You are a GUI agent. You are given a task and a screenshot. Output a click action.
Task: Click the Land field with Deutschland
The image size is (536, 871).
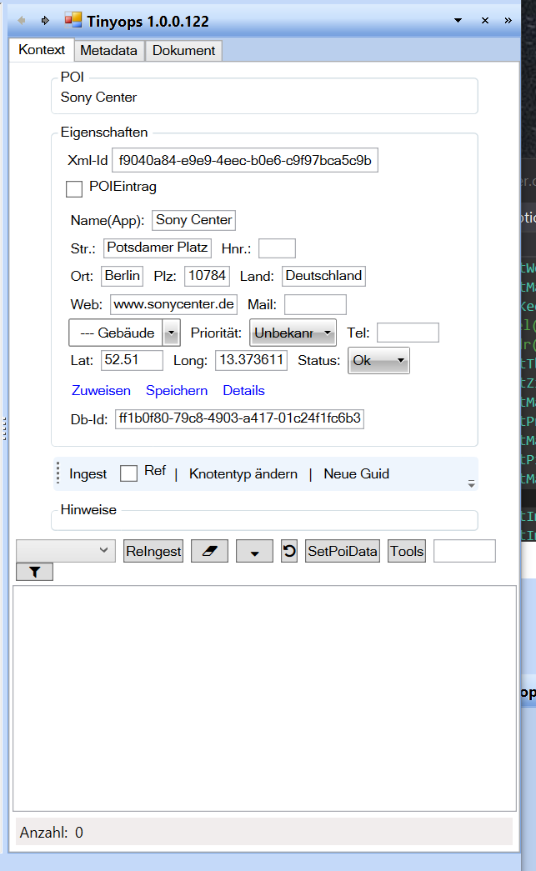click(323, 276)
